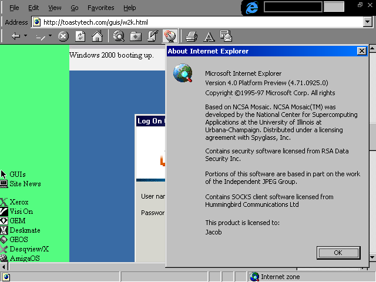Click the Version 4.0 Platform Preview text

point(266,83)
